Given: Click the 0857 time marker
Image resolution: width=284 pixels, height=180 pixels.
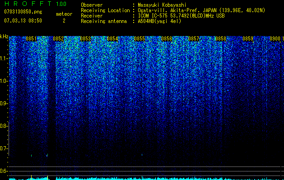Looking at the screenshot, I should (x=194, y=39).
